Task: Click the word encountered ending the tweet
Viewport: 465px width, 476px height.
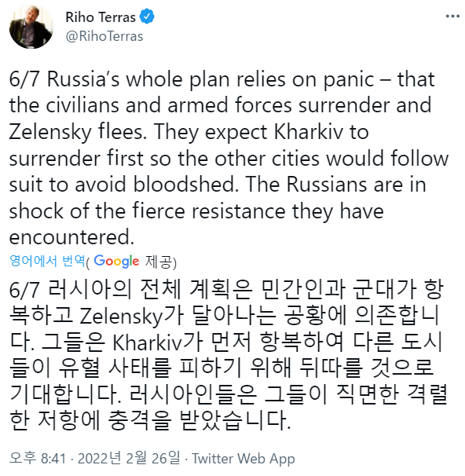Action: point(71,236)
